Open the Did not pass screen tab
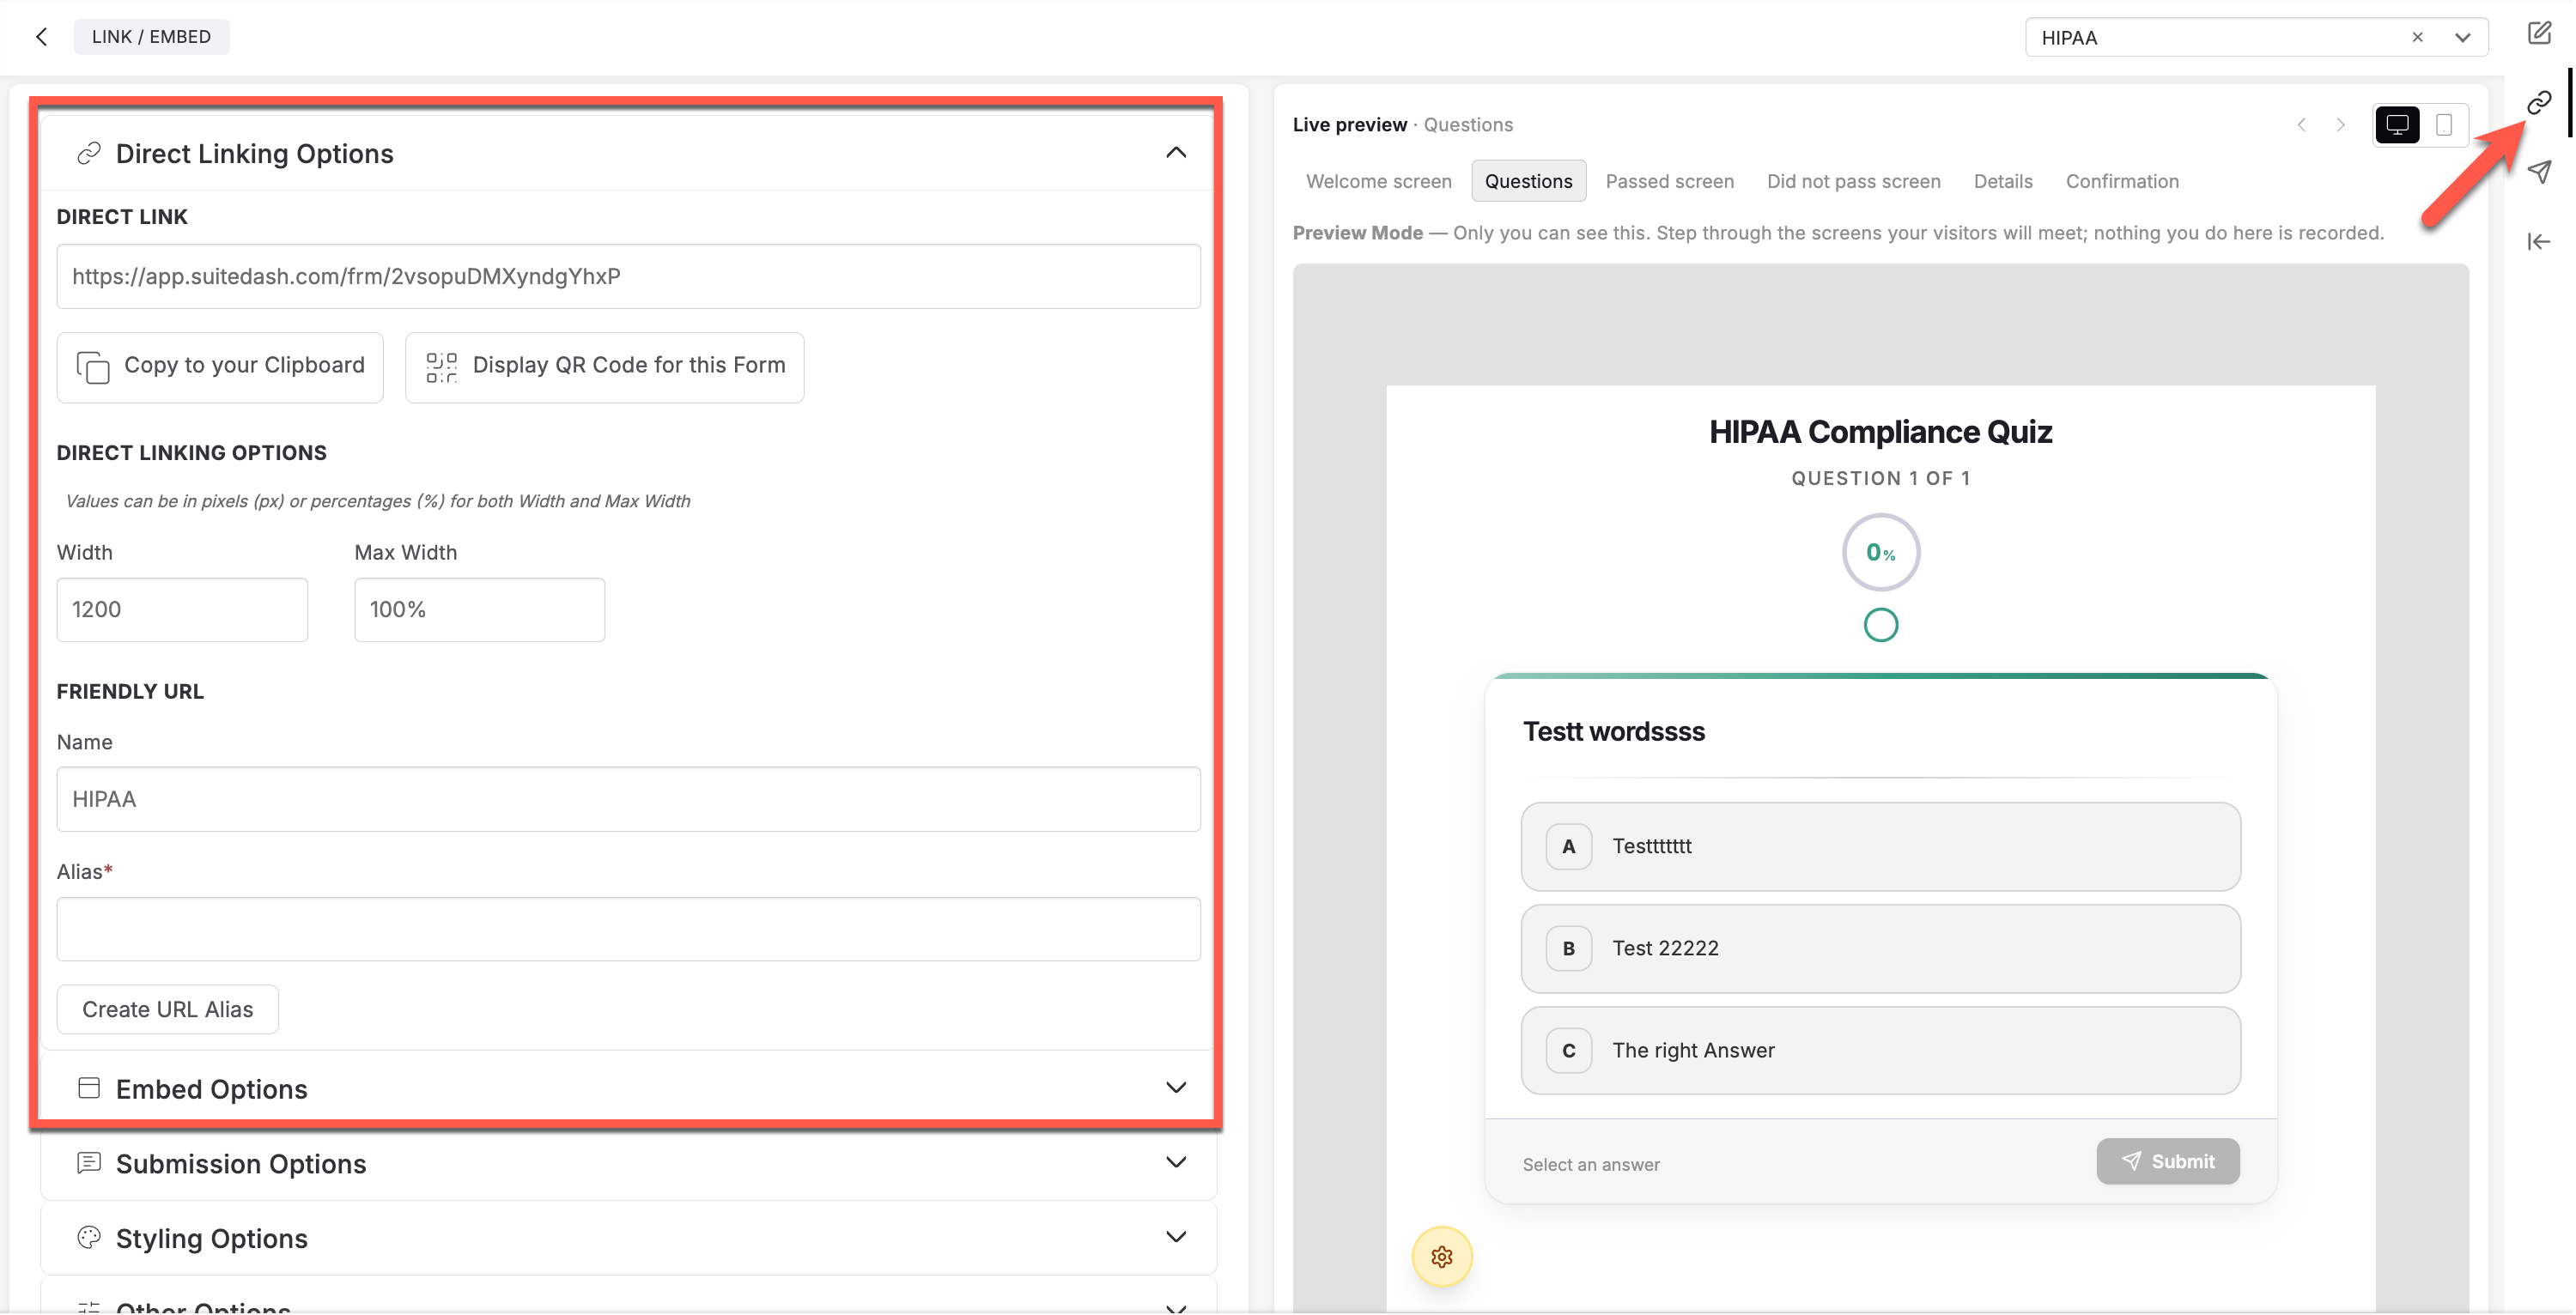This screenshot has height=1315, width=2576. tap(1853, 181)
